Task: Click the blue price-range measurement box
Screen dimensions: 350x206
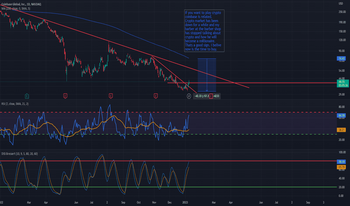Action: 207,75
